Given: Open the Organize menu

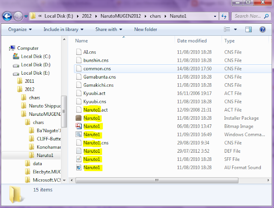Looking at the screenshot, I should click(x=20, y=30).
